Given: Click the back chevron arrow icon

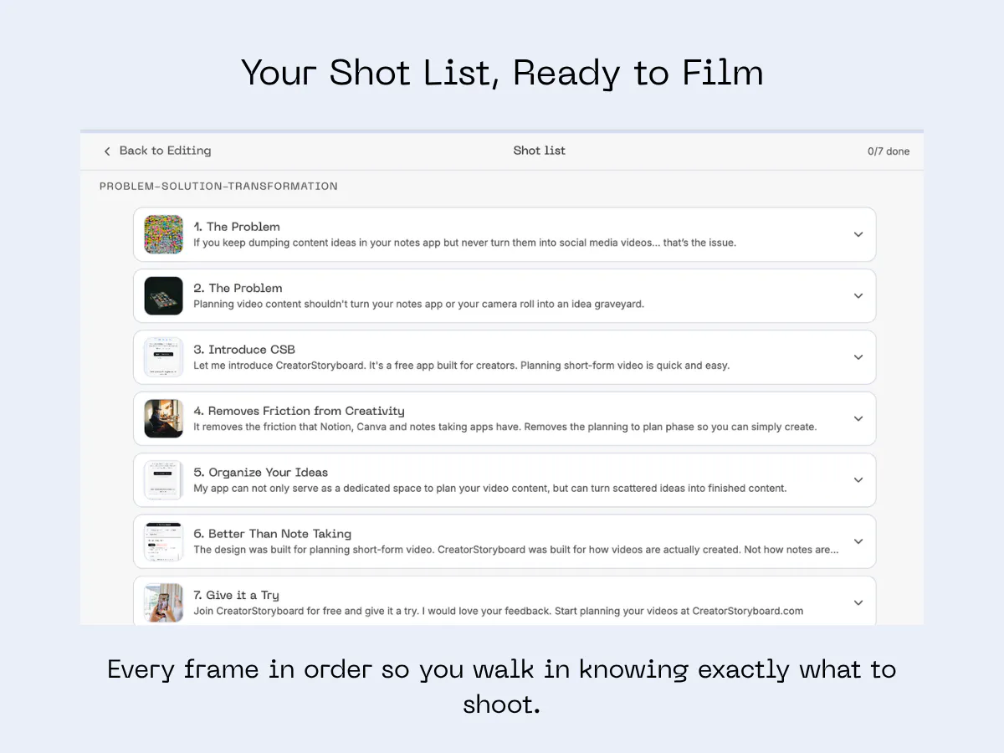Looking at the screenshot, I should coord(106,151).
